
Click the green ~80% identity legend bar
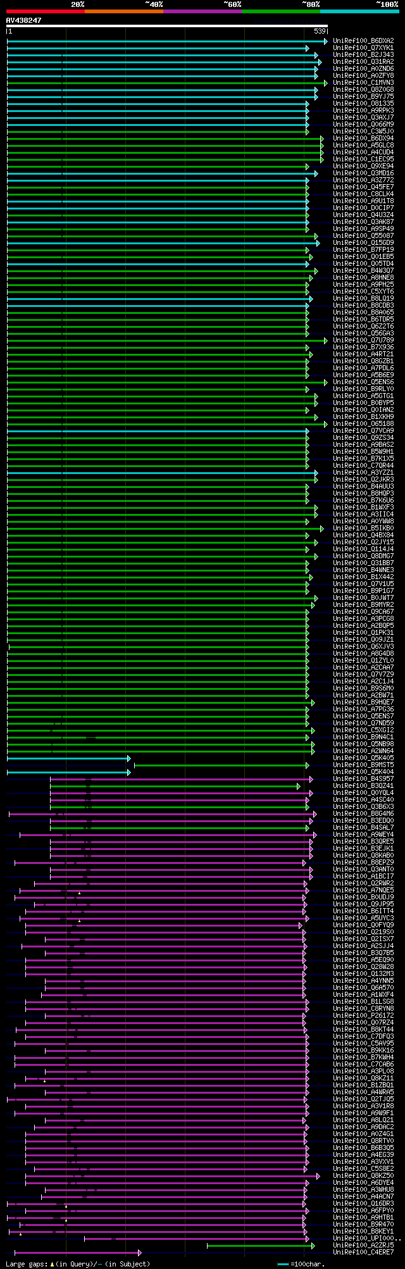(281, 11)
